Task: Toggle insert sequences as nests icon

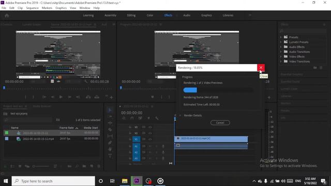Action: click(124, 118)
